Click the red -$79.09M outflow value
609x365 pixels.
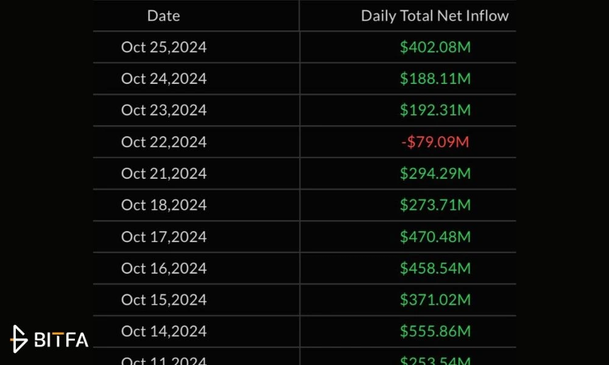click(x=435, y=142)
